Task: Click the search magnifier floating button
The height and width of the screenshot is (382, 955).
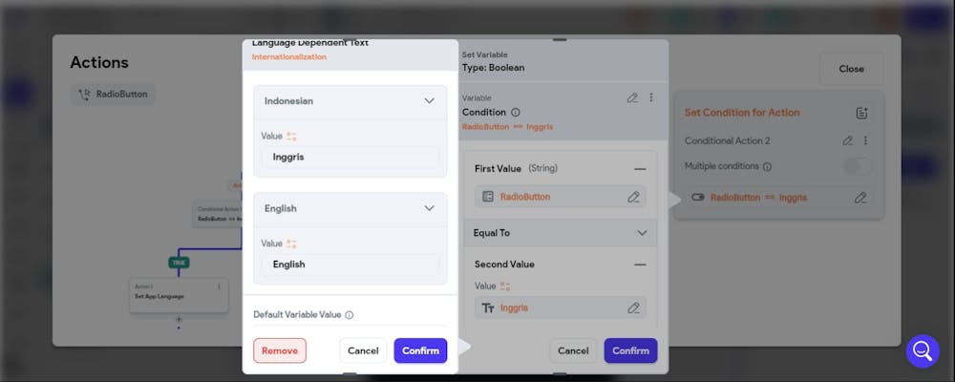Action: click(x=923, y=350)
